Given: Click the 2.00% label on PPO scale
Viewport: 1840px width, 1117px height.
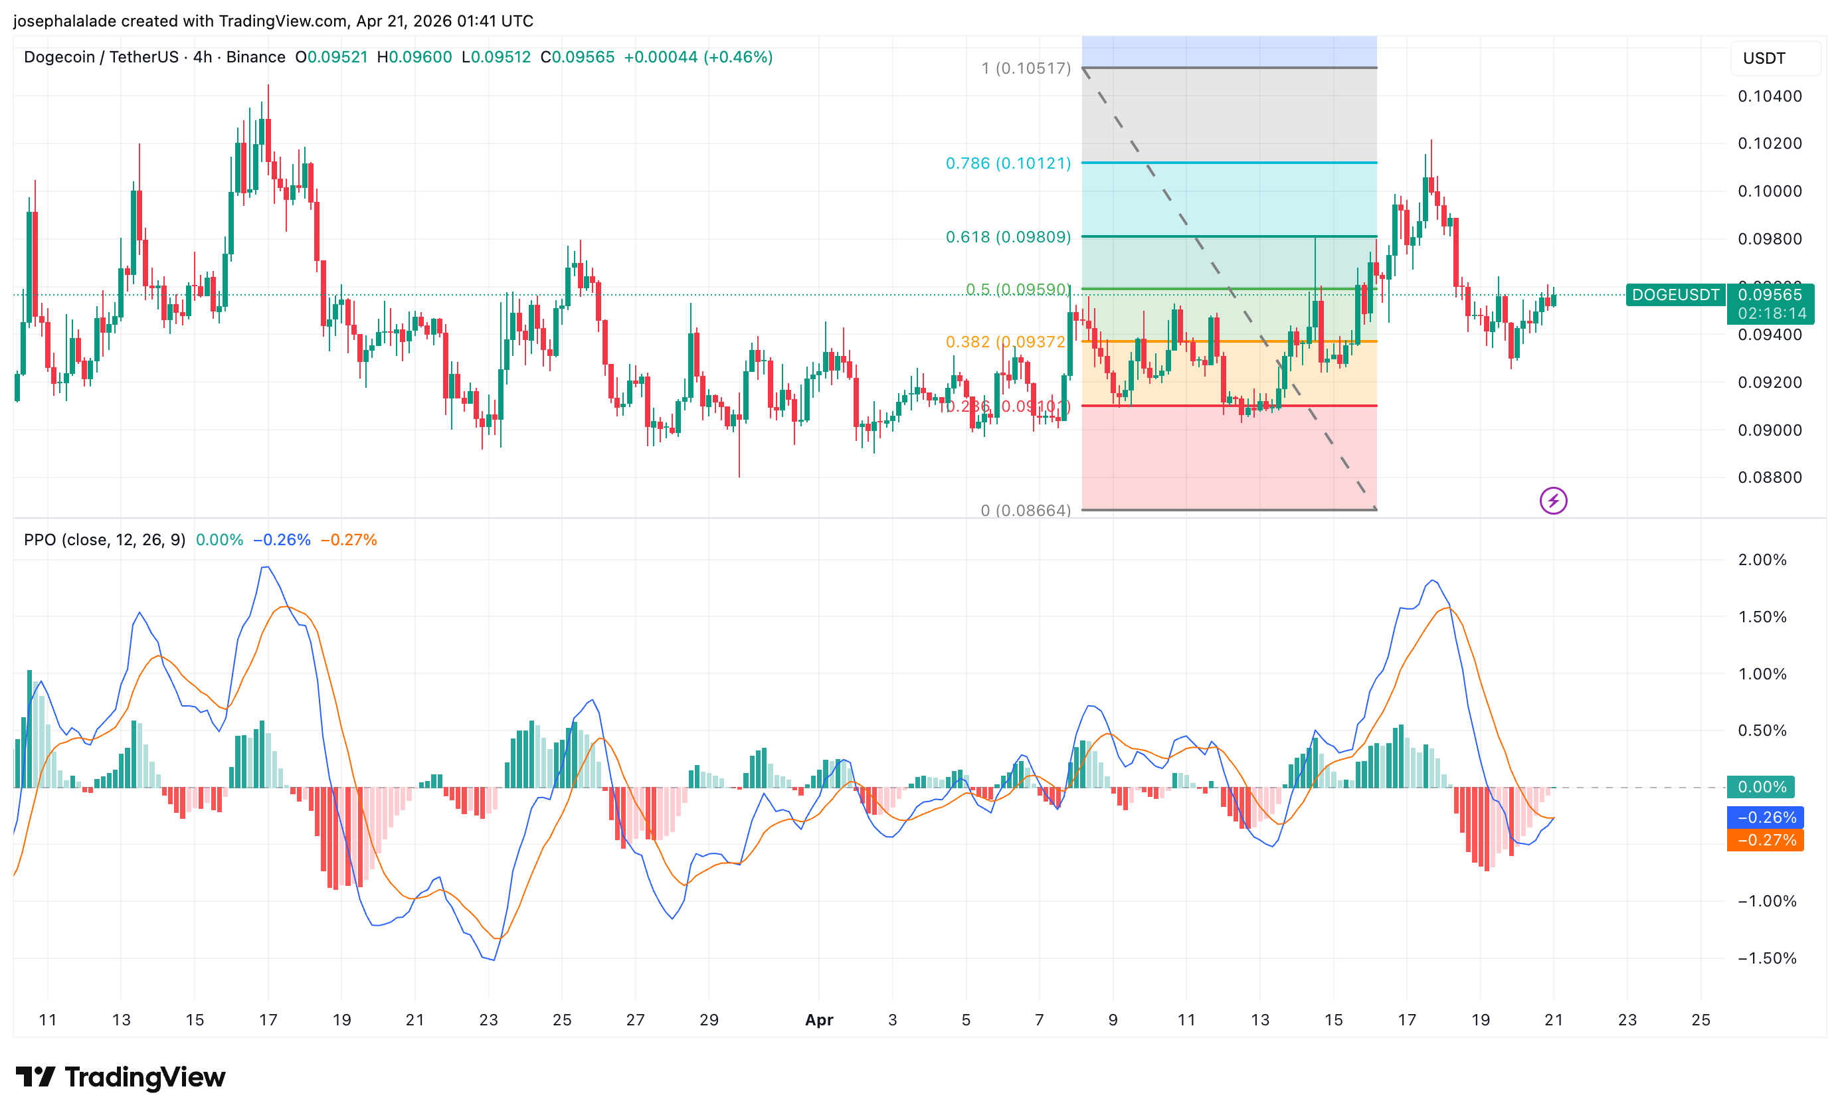Looking at the screenshot, I should point(1762,559).
